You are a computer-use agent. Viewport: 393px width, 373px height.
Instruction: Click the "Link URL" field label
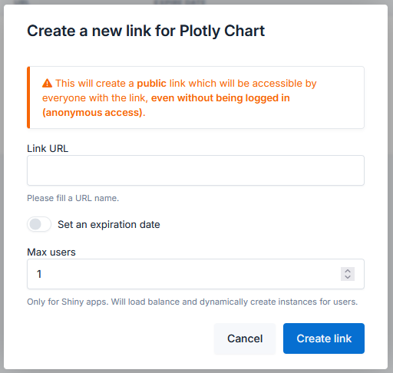click(48, 148)
